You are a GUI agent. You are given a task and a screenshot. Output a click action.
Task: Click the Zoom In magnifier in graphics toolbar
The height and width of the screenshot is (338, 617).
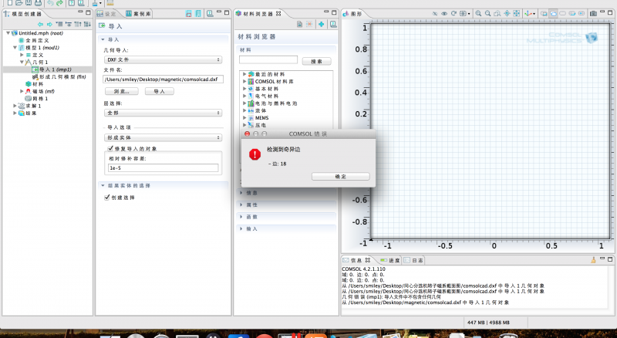pyautogui.click(x=478, y=13)
